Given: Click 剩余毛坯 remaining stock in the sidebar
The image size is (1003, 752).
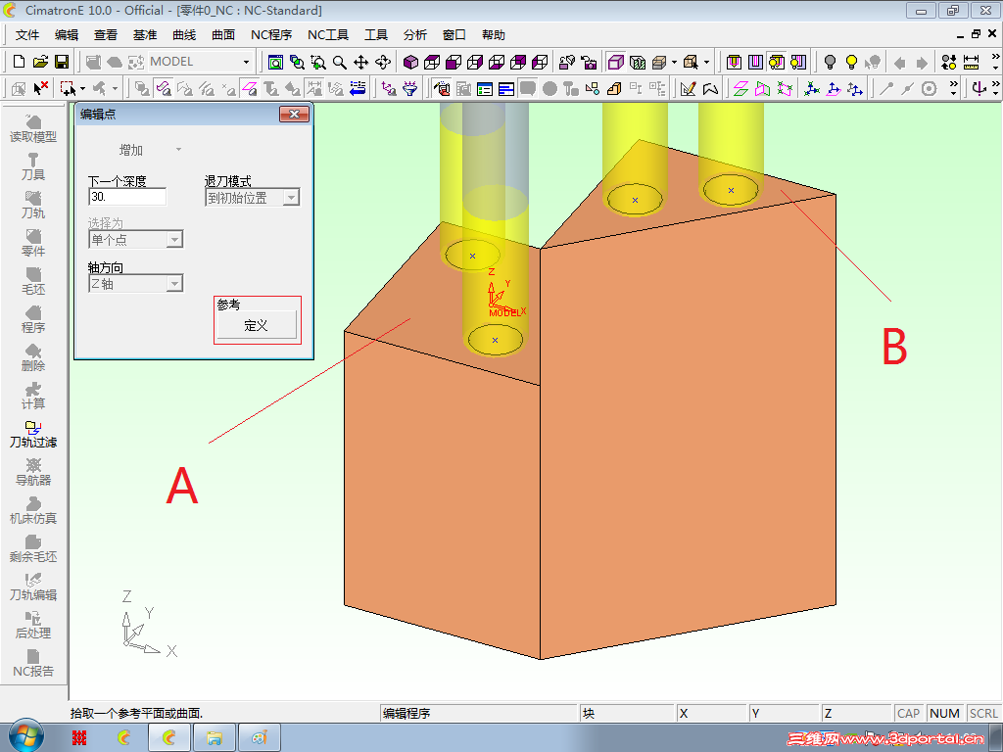Looking at the screenshot, I should tap(33, 549).
